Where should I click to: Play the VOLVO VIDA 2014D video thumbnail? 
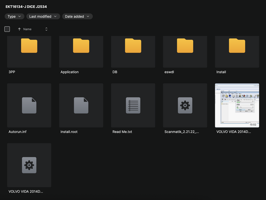click(x=237, y=105)
